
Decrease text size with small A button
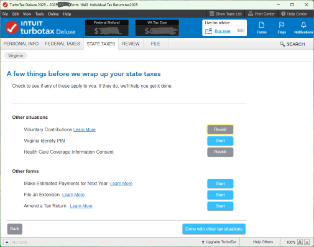tap(307, 242)
